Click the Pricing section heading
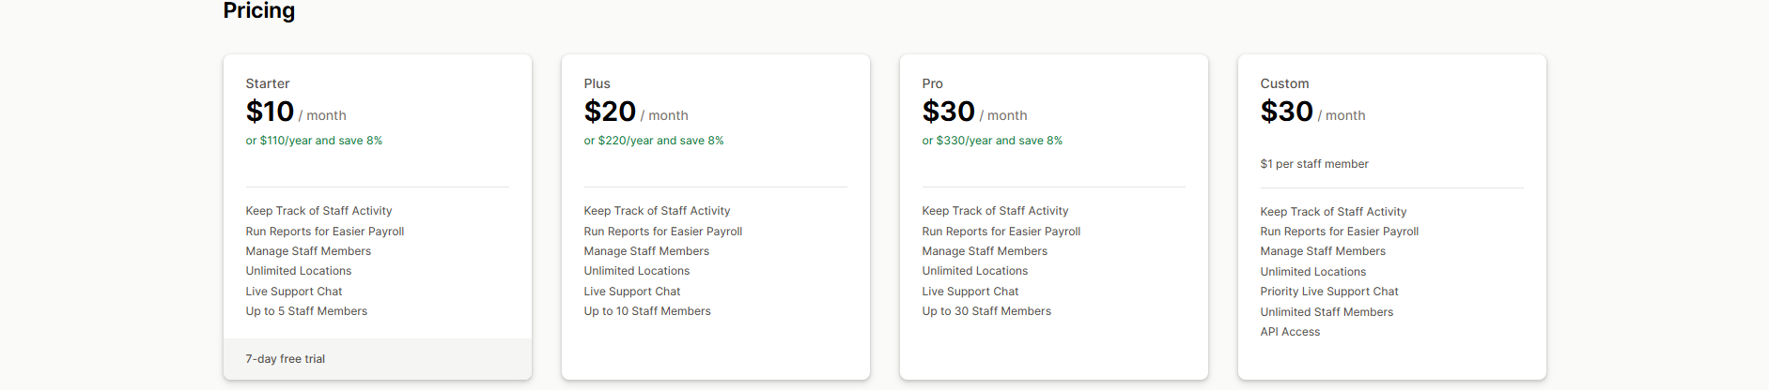 [x=259, y=10]
